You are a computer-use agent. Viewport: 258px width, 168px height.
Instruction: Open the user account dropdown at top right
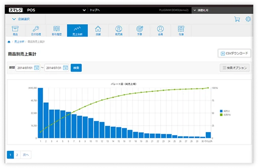pos(221,10)
